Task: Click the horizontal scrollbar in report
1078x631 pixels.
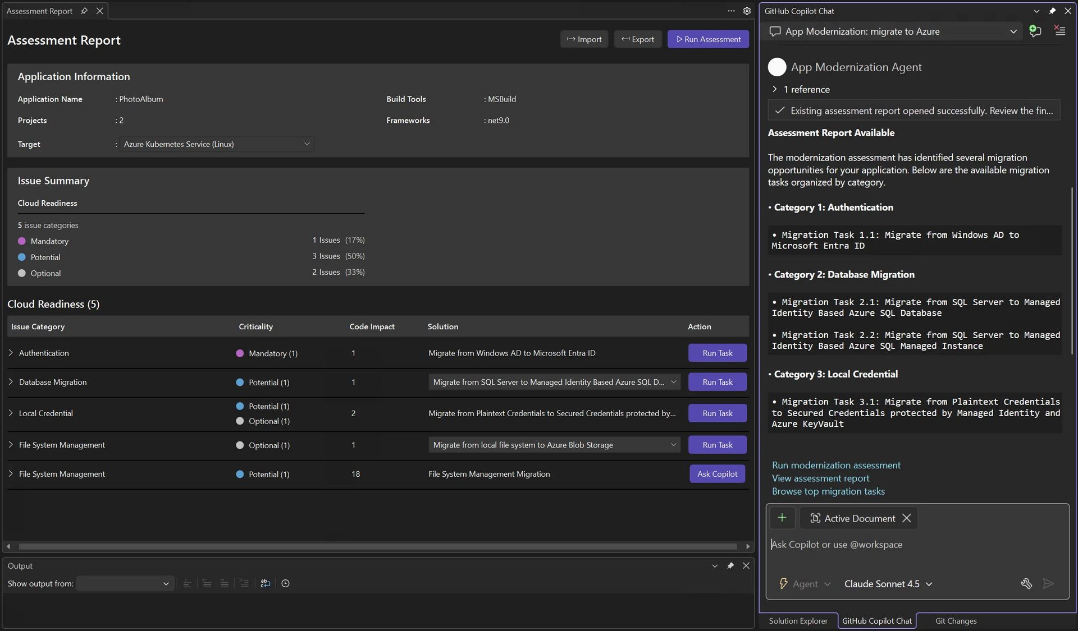Action: point(377,546)
